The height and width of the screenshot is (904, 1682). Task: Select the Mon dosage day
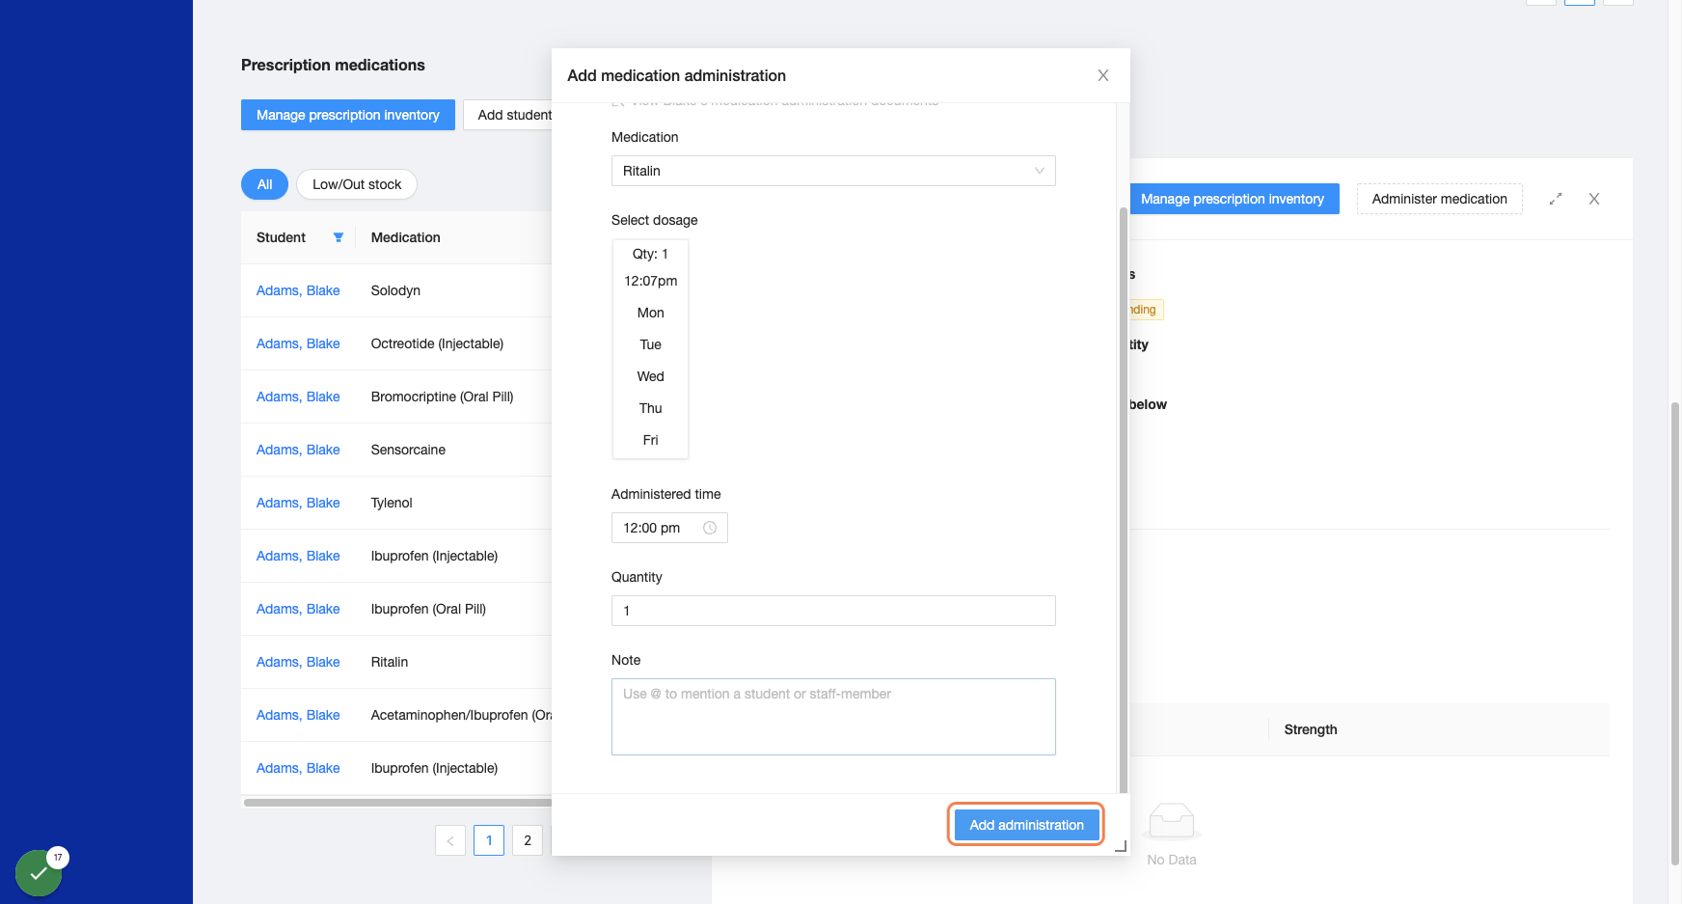click(651, 313)
